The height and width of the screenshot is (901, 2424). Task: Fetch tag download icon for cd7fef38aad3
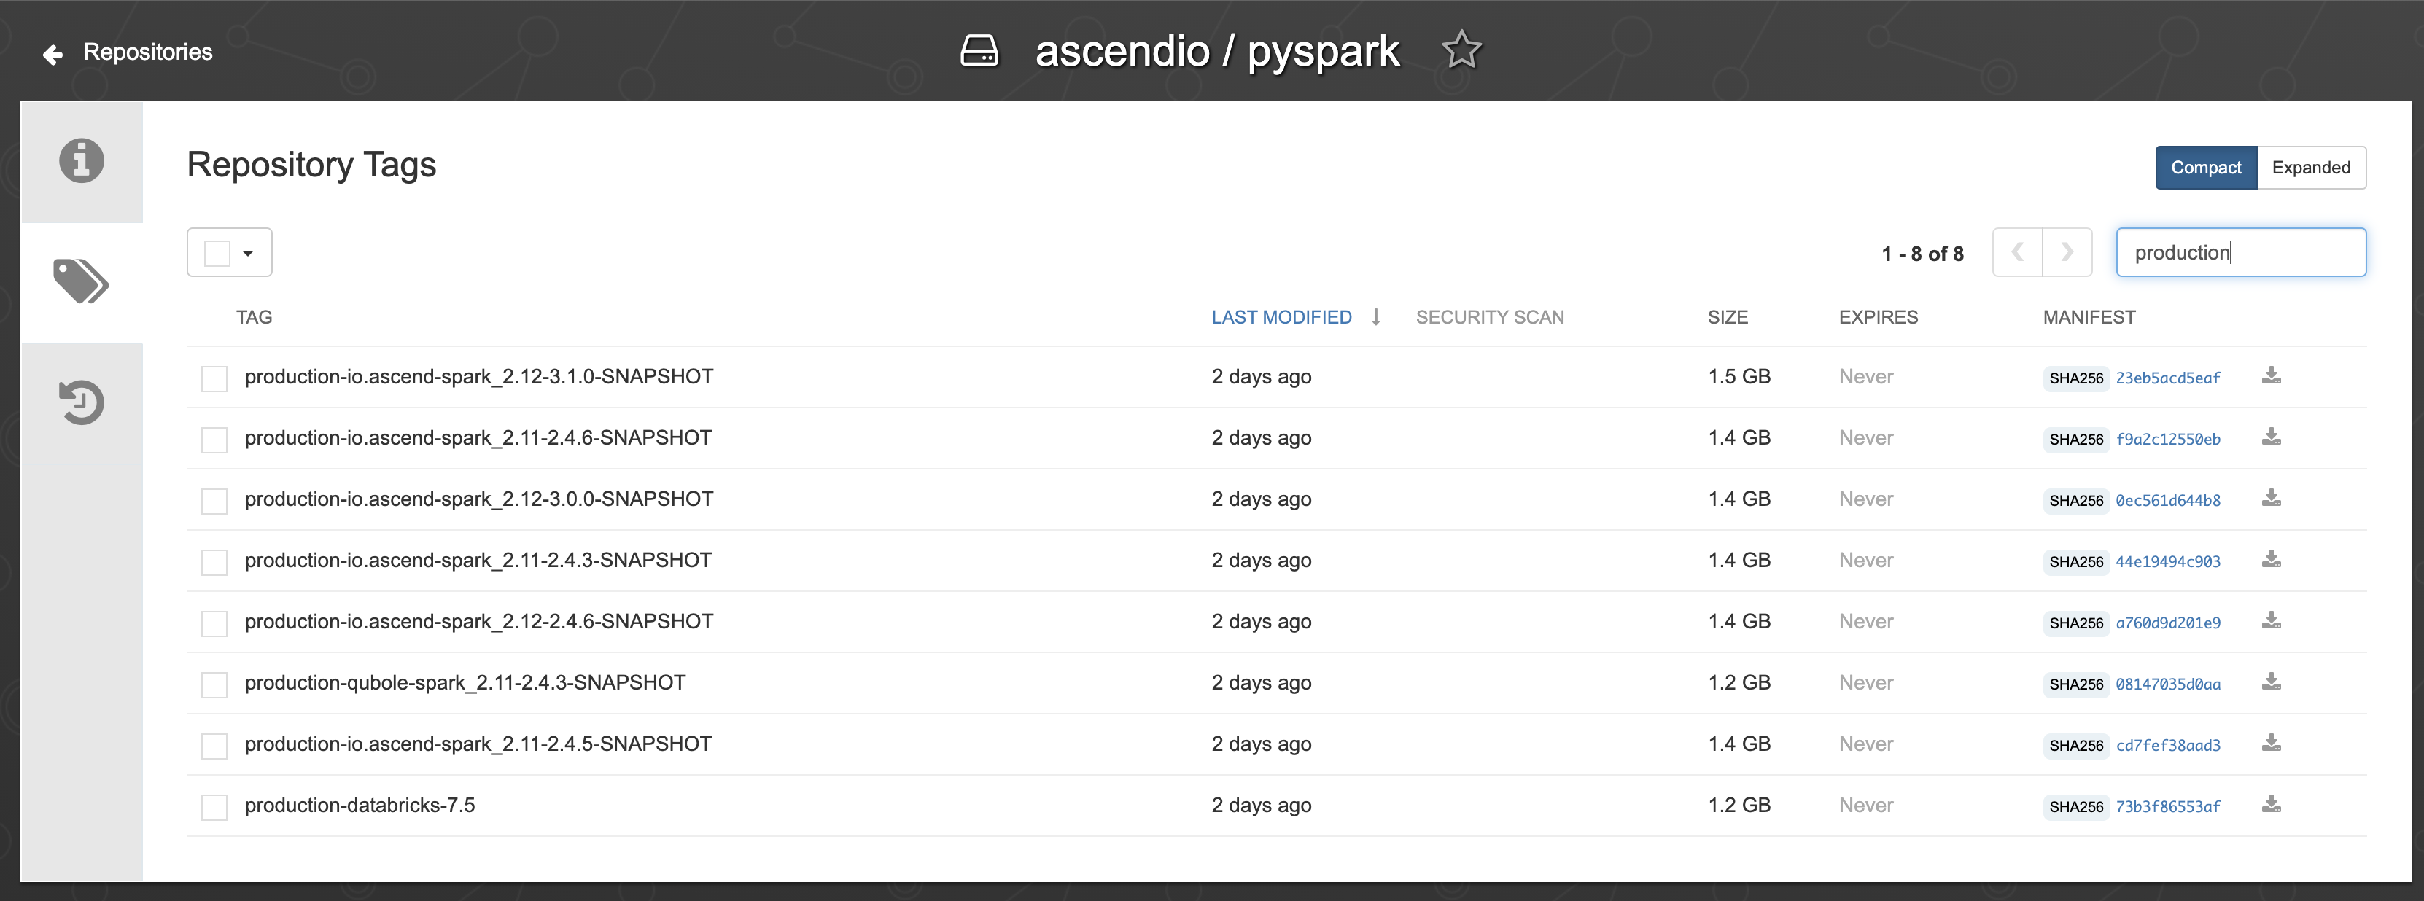[x=2271, y=743]
